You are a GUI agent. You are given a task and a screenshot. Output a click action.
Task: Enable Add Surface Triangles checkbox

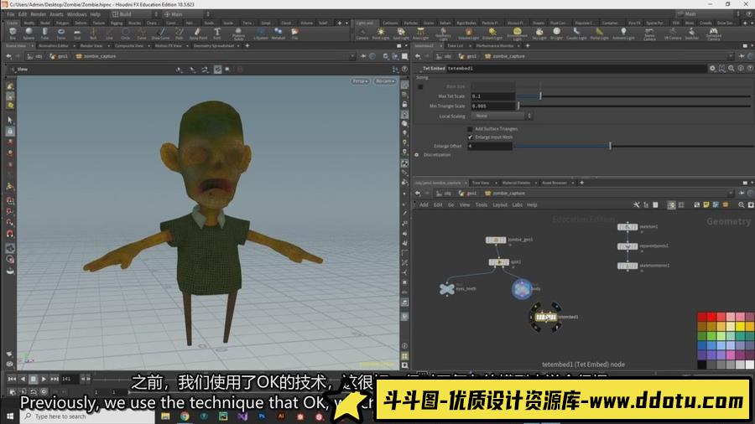[x=470, y=129]
